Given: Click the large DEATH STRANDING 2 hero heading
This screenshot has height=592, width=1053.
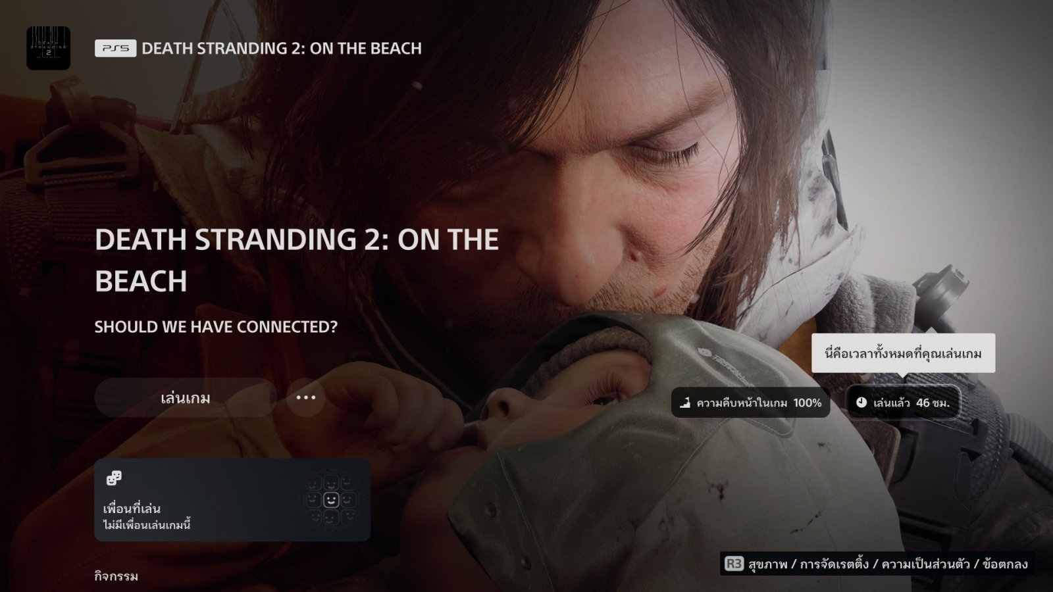Looking at the screenshot, I should [297, 260].
